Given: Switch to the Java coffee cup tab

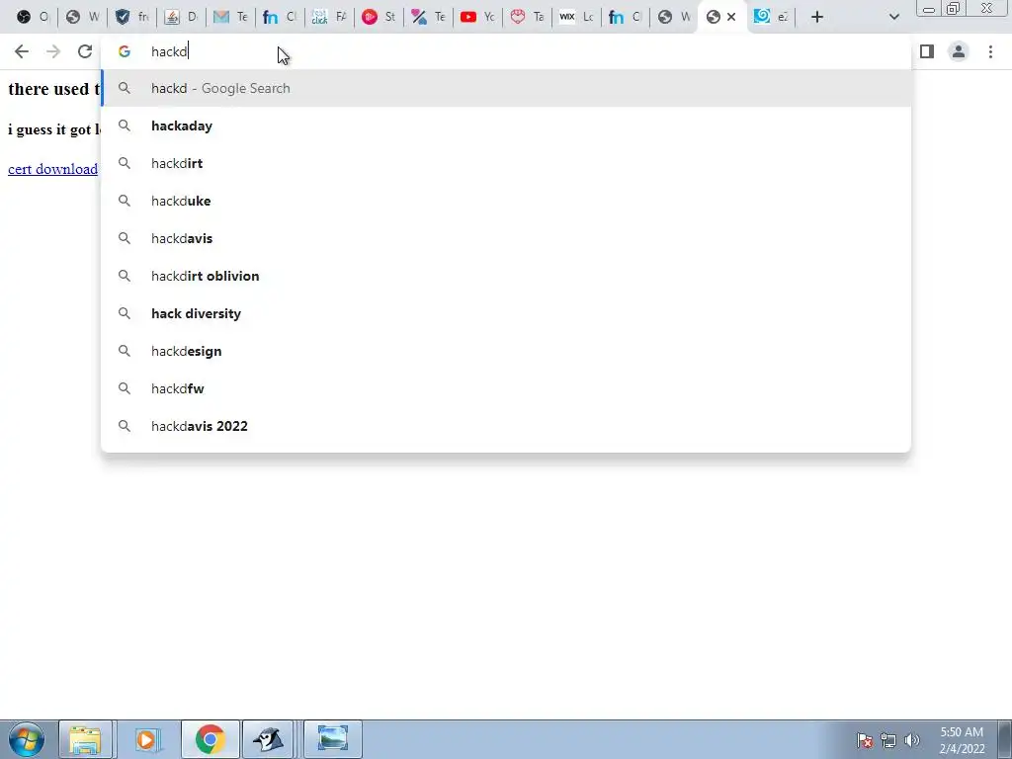Looking at the screenshot, I should (x=181, y=18).
